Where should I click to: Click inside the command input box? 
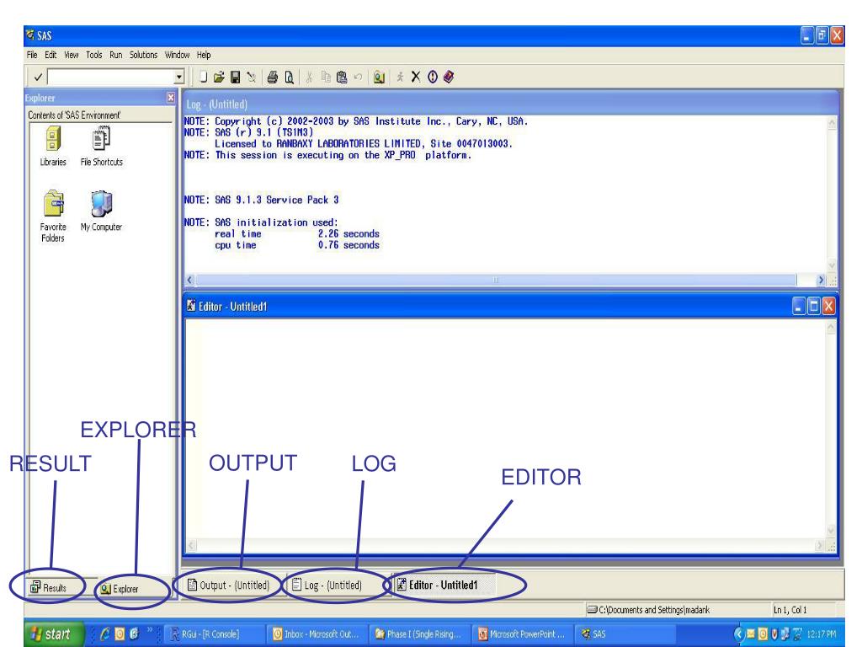pyautogui.click(x=111, y=77)
